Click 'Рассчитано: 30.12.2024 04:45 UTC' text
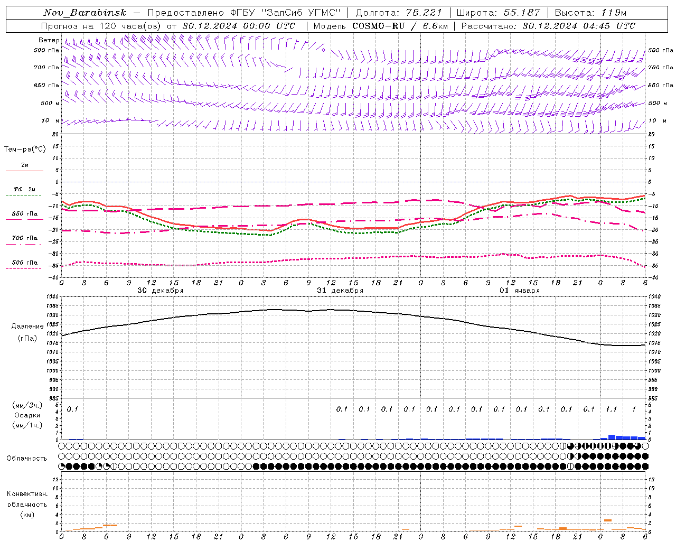This screenshot has width=676, height=541. click(x=548, y=26)
